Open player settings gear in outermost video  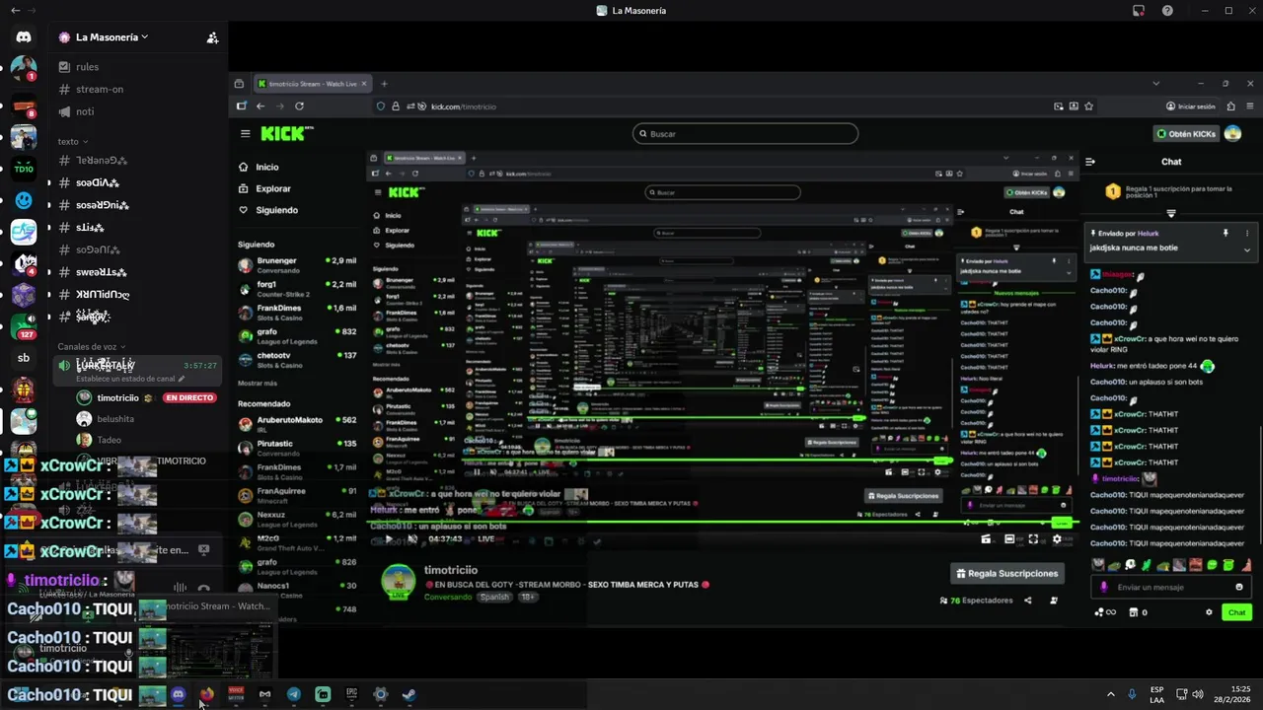click(x=1057, y=539)
